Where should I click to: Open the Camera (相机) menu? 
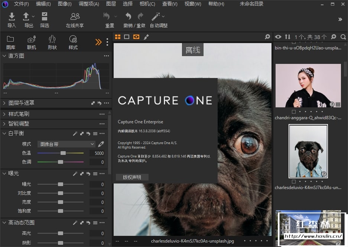pos(147,4)
